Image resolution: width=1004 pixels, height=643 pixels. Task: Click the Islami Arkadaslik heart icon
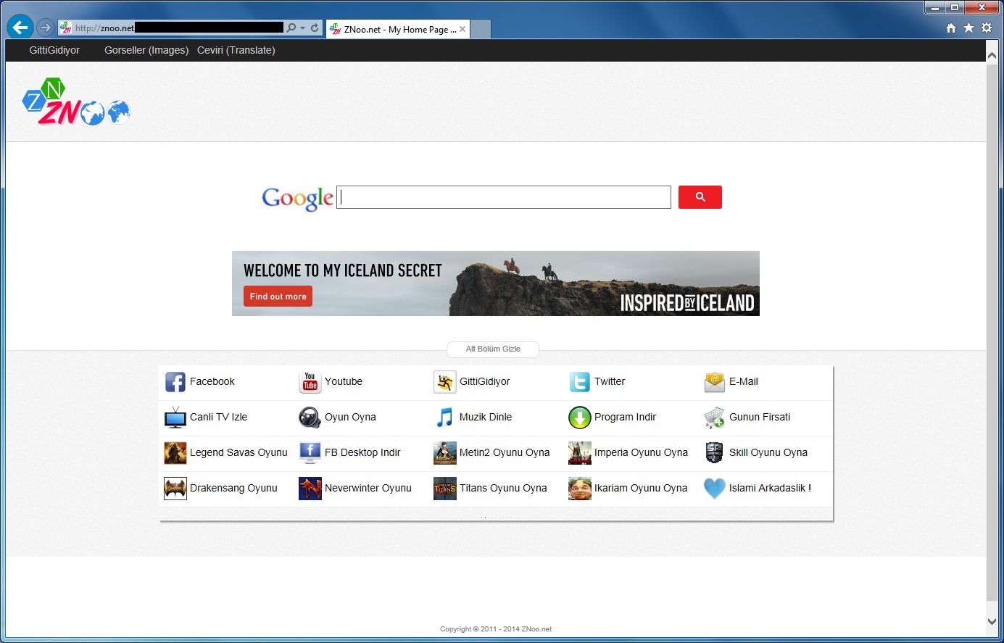click(x=713, y=488)
